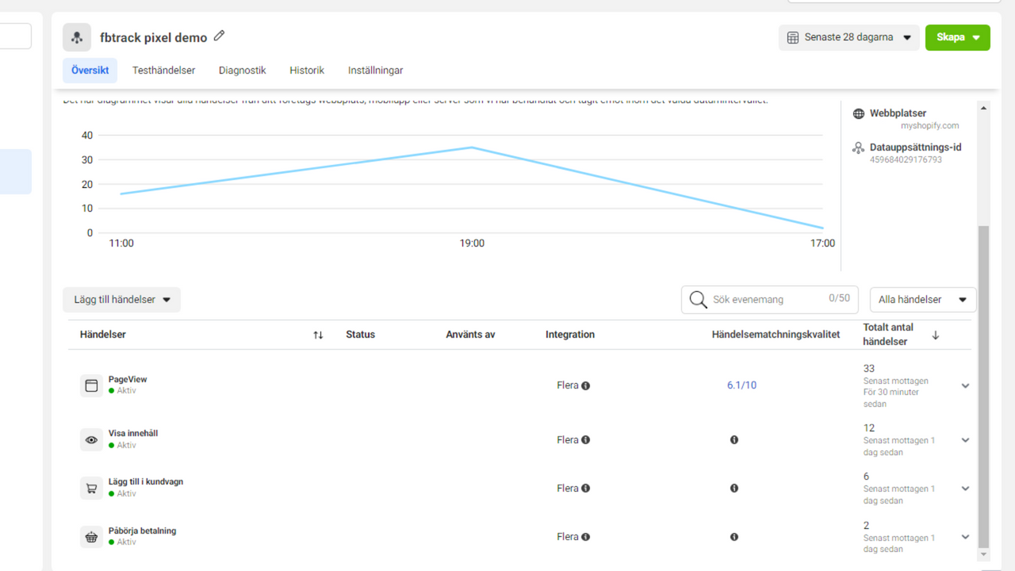The image size is (1015, 571).
Task: Sort the Händelser column with arrows icon
Action: [x=318, y=335]
